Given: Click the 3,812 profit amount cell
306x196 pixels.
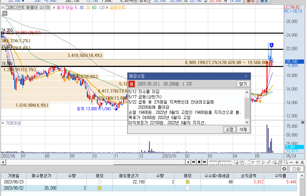Looking at the screenshot, I should [x=249, y=182].
